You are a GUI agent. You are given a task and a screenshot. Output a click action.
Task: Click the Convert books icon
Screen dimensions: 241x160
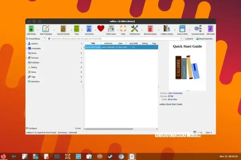63,29
